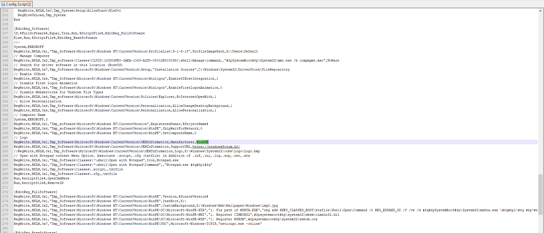The height and width of the screenshot is (233, 544).
Task: Click 'System,ERROROFF,3' line
Action: click(x=31, y=119)
